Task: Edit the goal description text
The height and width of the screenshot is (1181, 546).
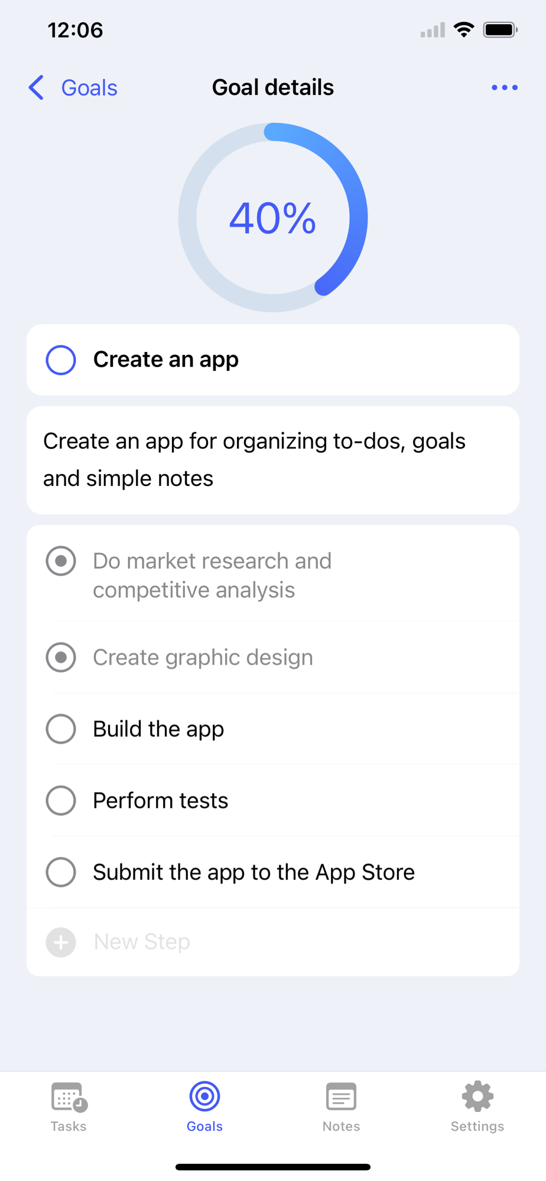Action: pyautogui.click(x=273, y=460)
